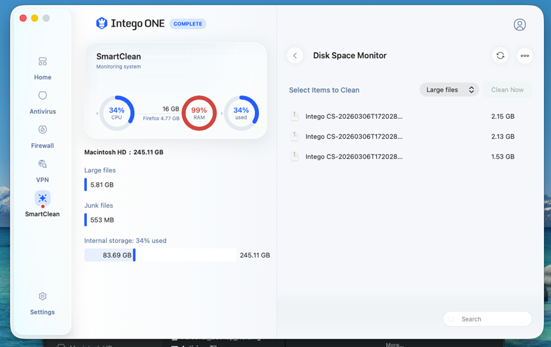The width and height of the screenshot is (551, 347).
Task: Click 'Select Items to Clean' heading
Action: [324, 90]
